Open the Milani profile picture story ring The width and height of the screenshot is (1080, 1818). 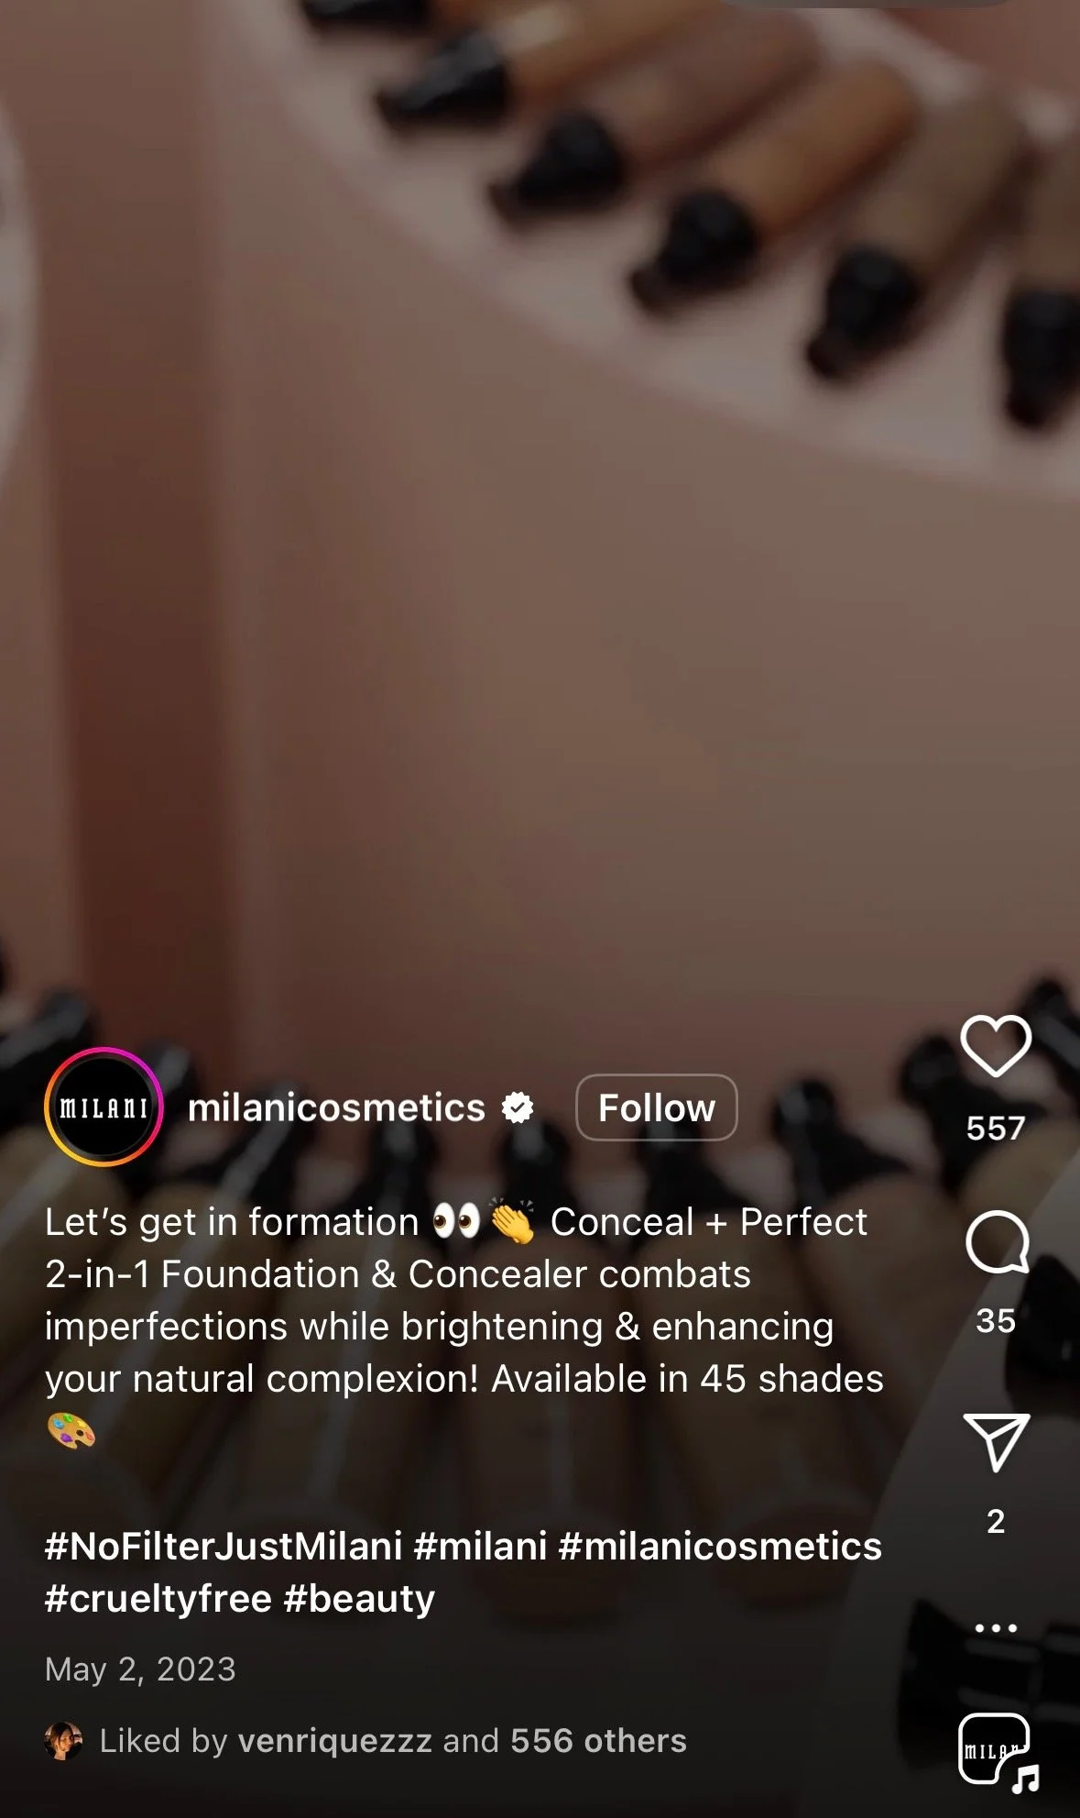point(104,1107)
